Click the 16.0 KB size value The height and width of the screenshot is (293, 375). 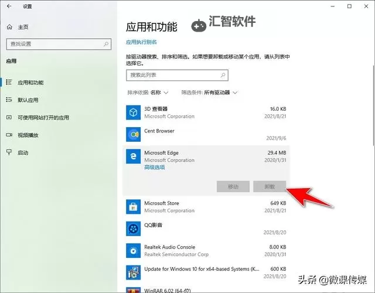(x=278, y=109)
